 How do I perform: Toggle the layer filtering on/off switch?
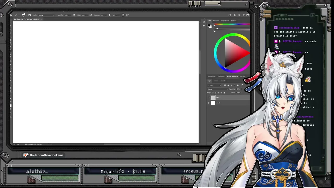click(x=242, y=85)
